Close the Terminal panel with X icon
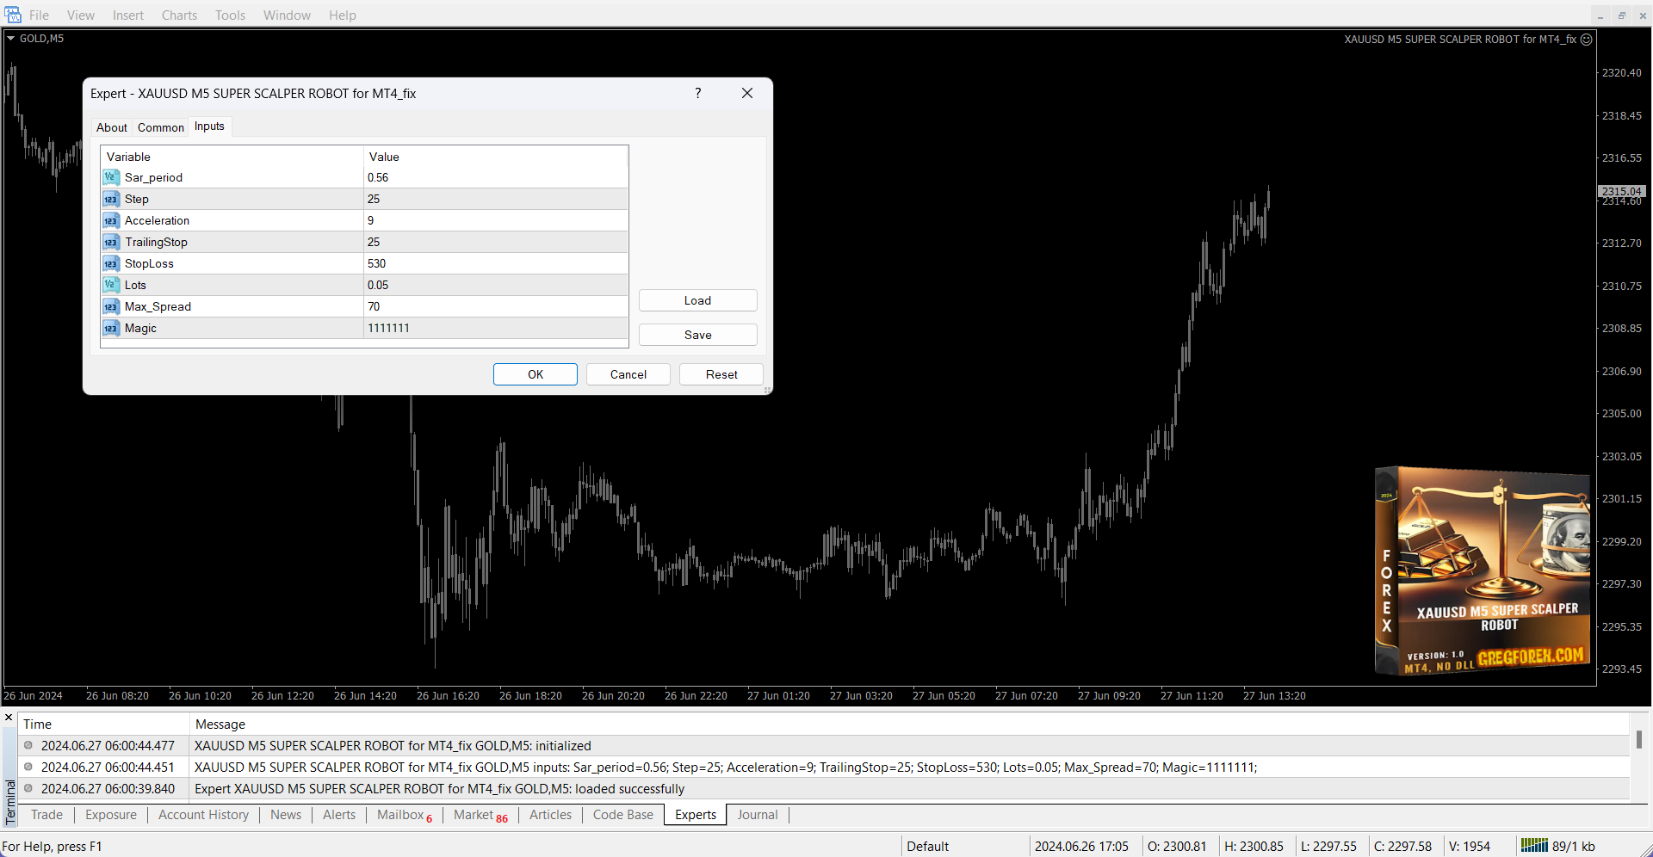This screenshot has height=857, width=1653. point(9,717)
